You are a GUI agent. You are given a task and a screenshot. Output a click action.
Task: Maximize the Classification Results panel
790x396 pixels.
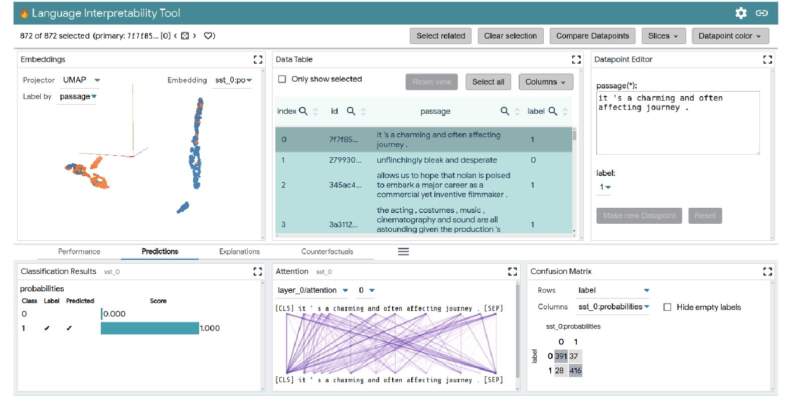(x=258, y=271)
